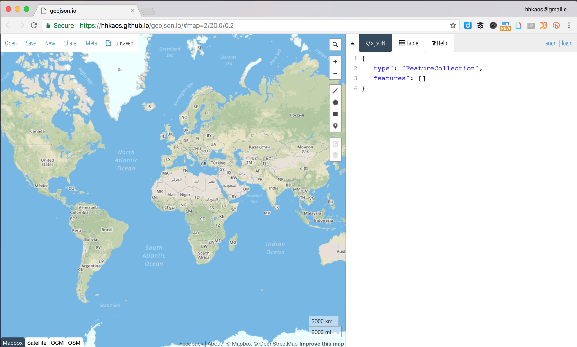
Task: Select the draw polygon tool
Action: pyautogui.click(x=335, y=102)
